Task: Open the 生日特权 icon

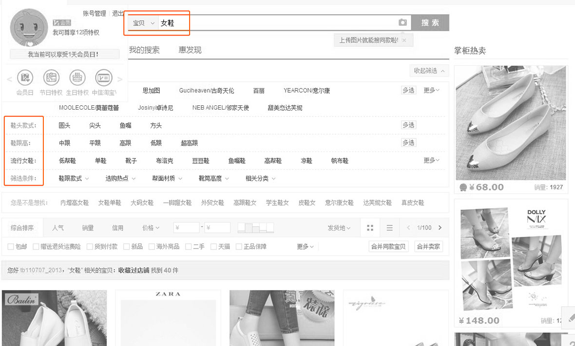Action: (x=77, y=77)
